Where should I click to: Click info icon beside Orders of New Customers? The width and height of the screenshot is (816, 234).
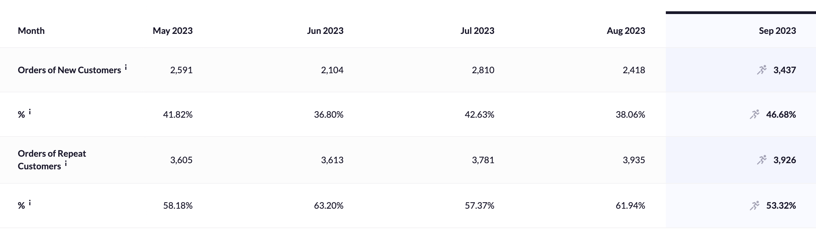pyautogui.click(x=126, y=67)
